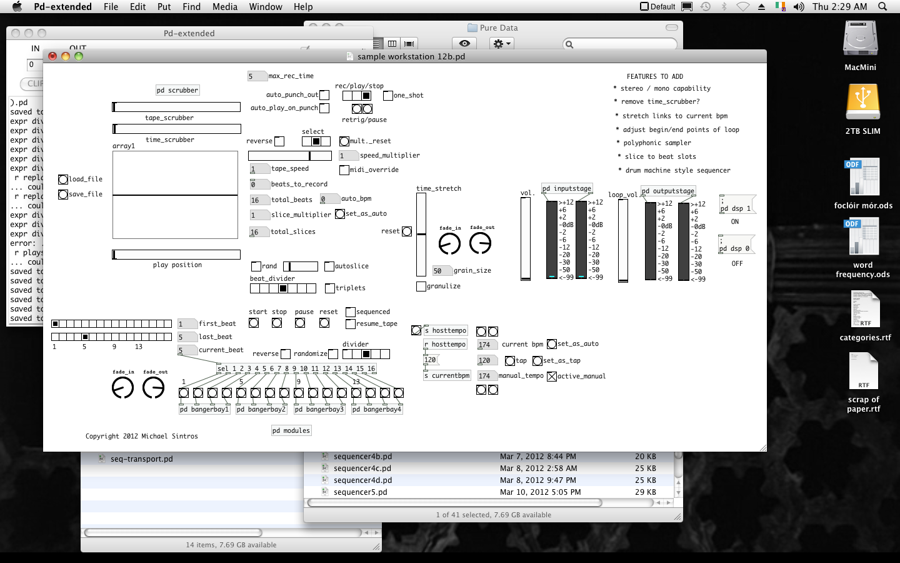This screenshot has height=563, width=900.
Task: Trigger the sequencer reset bang
Action: click(x=324, y=323)
